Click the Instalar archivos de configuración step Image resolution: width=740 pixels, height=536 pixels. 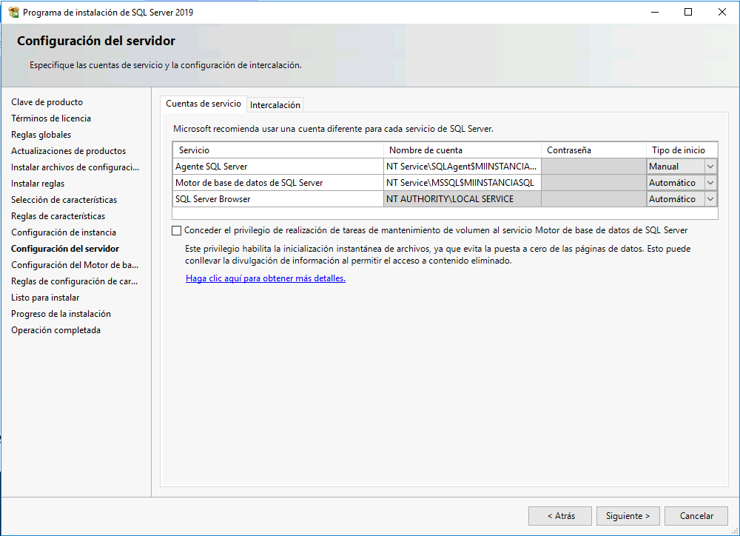(75, 167)
